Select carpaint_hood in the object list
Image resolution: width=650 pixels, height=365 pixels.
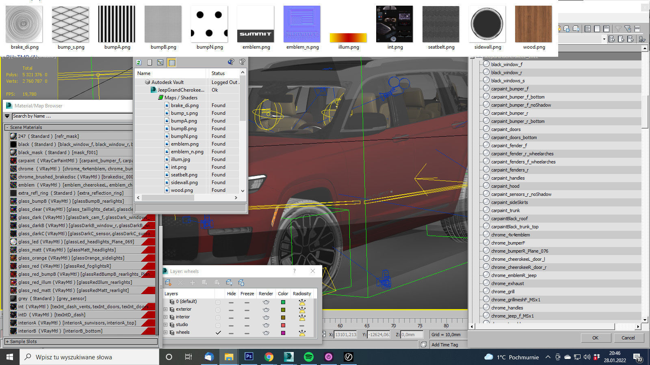pyautogui.click(x=505, y=186)
